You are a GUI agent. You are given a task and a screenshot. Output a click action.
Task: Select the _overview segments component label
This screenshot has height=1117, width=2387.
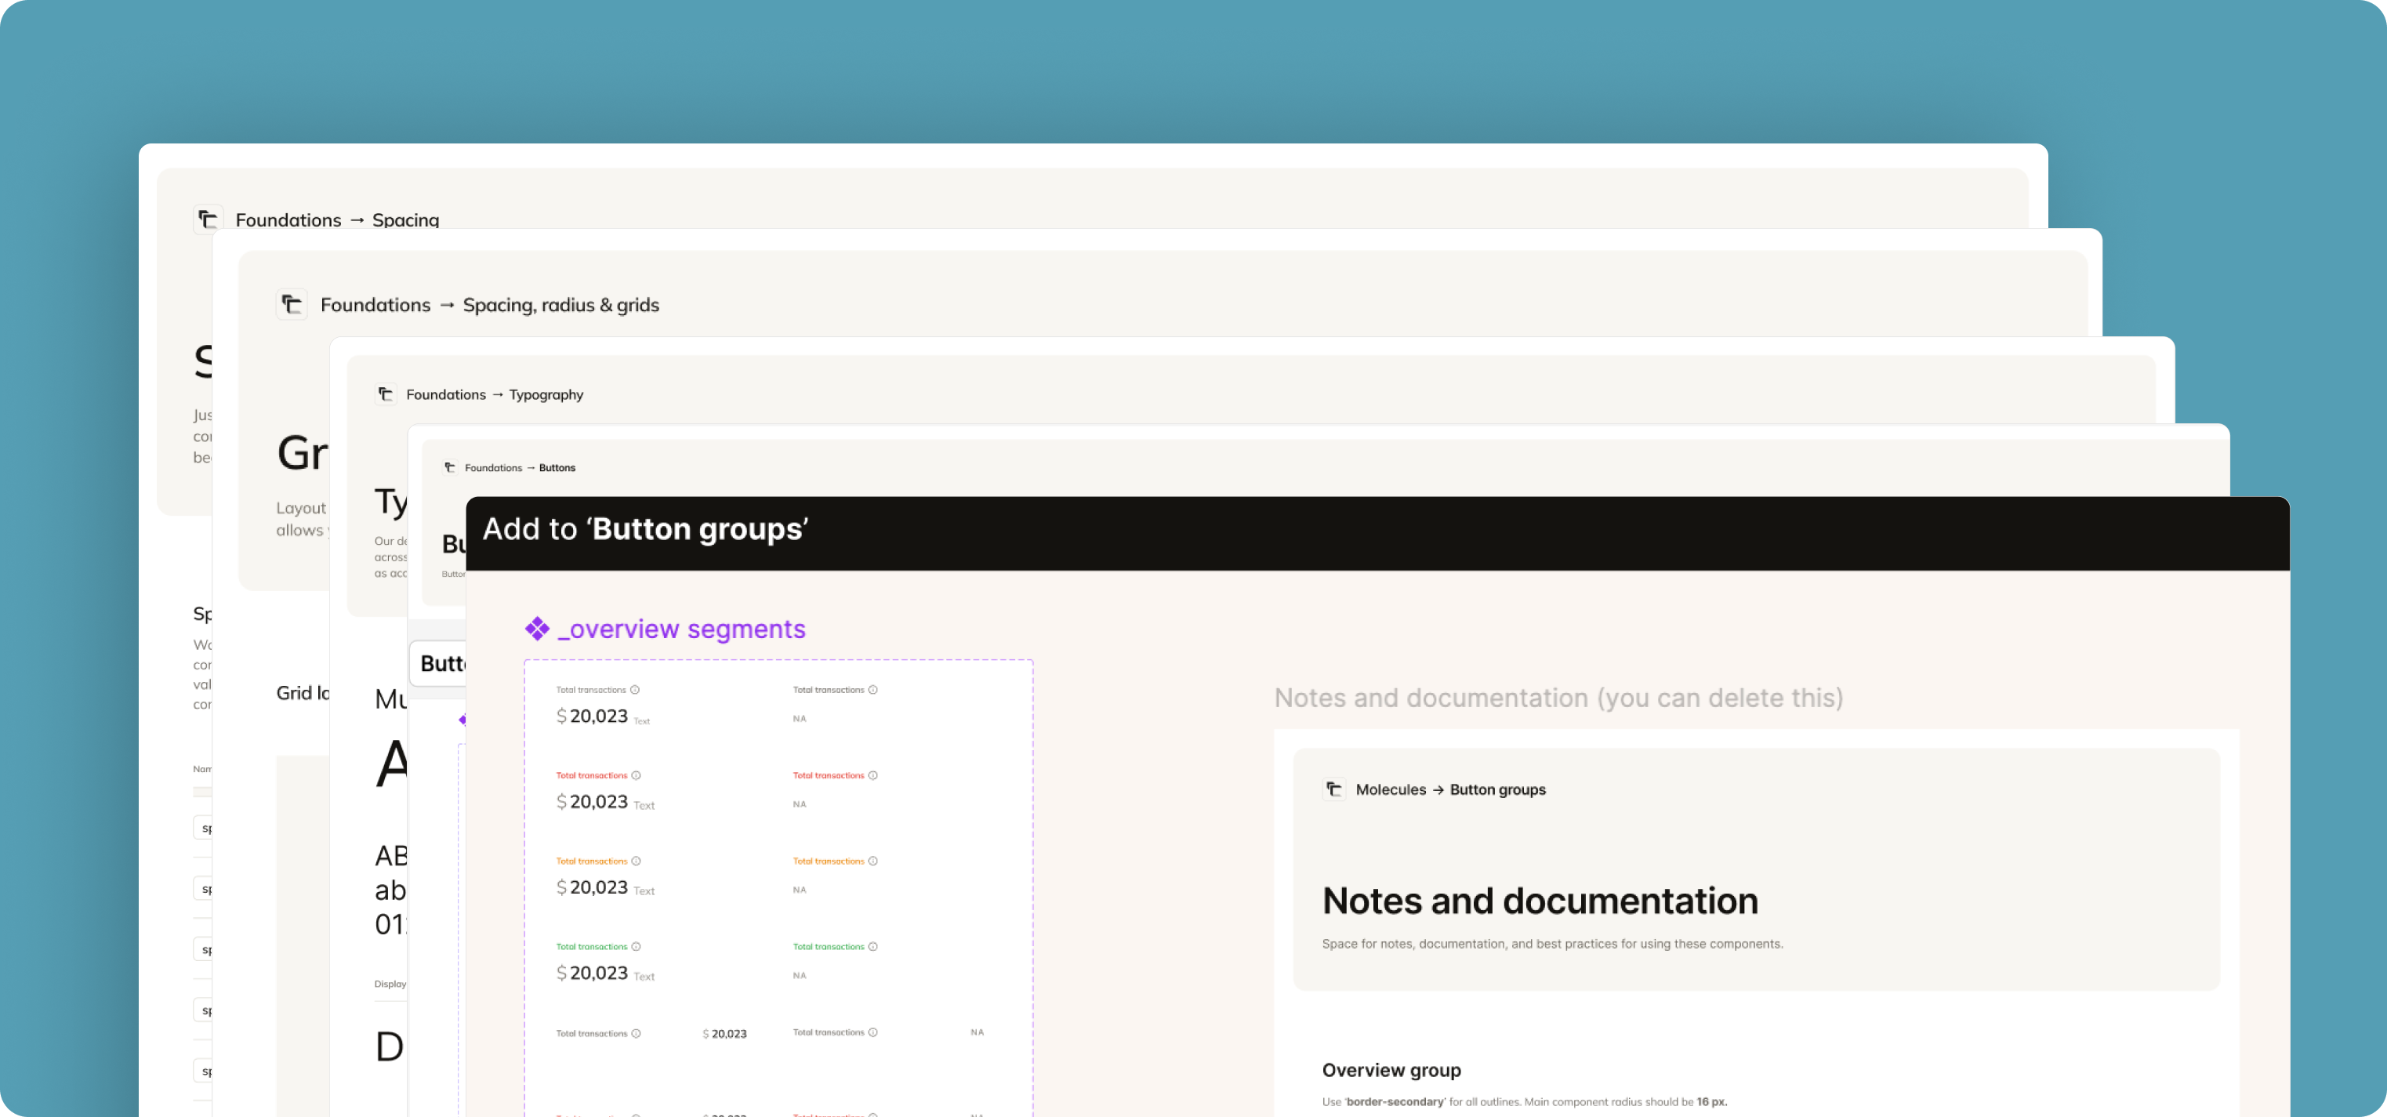tap(681, 629)
